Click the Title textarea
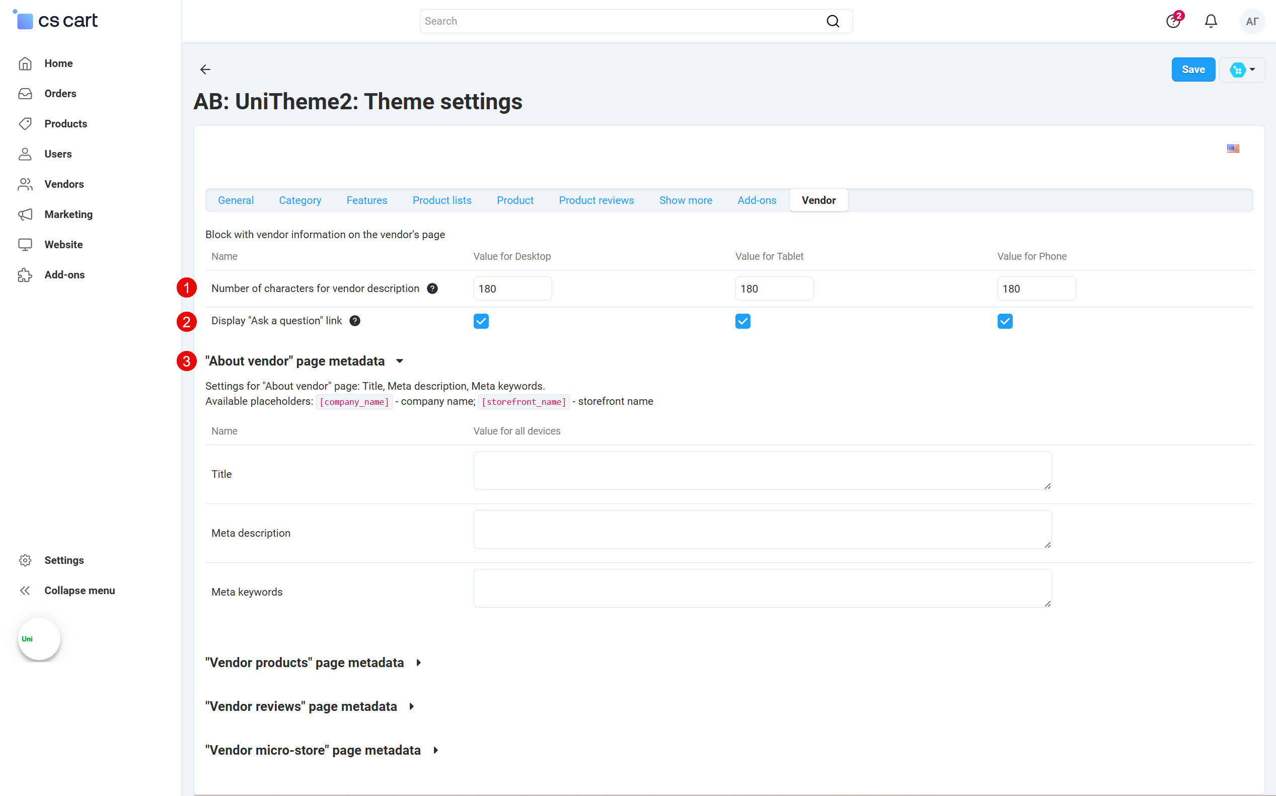 (x=763, y=470)
